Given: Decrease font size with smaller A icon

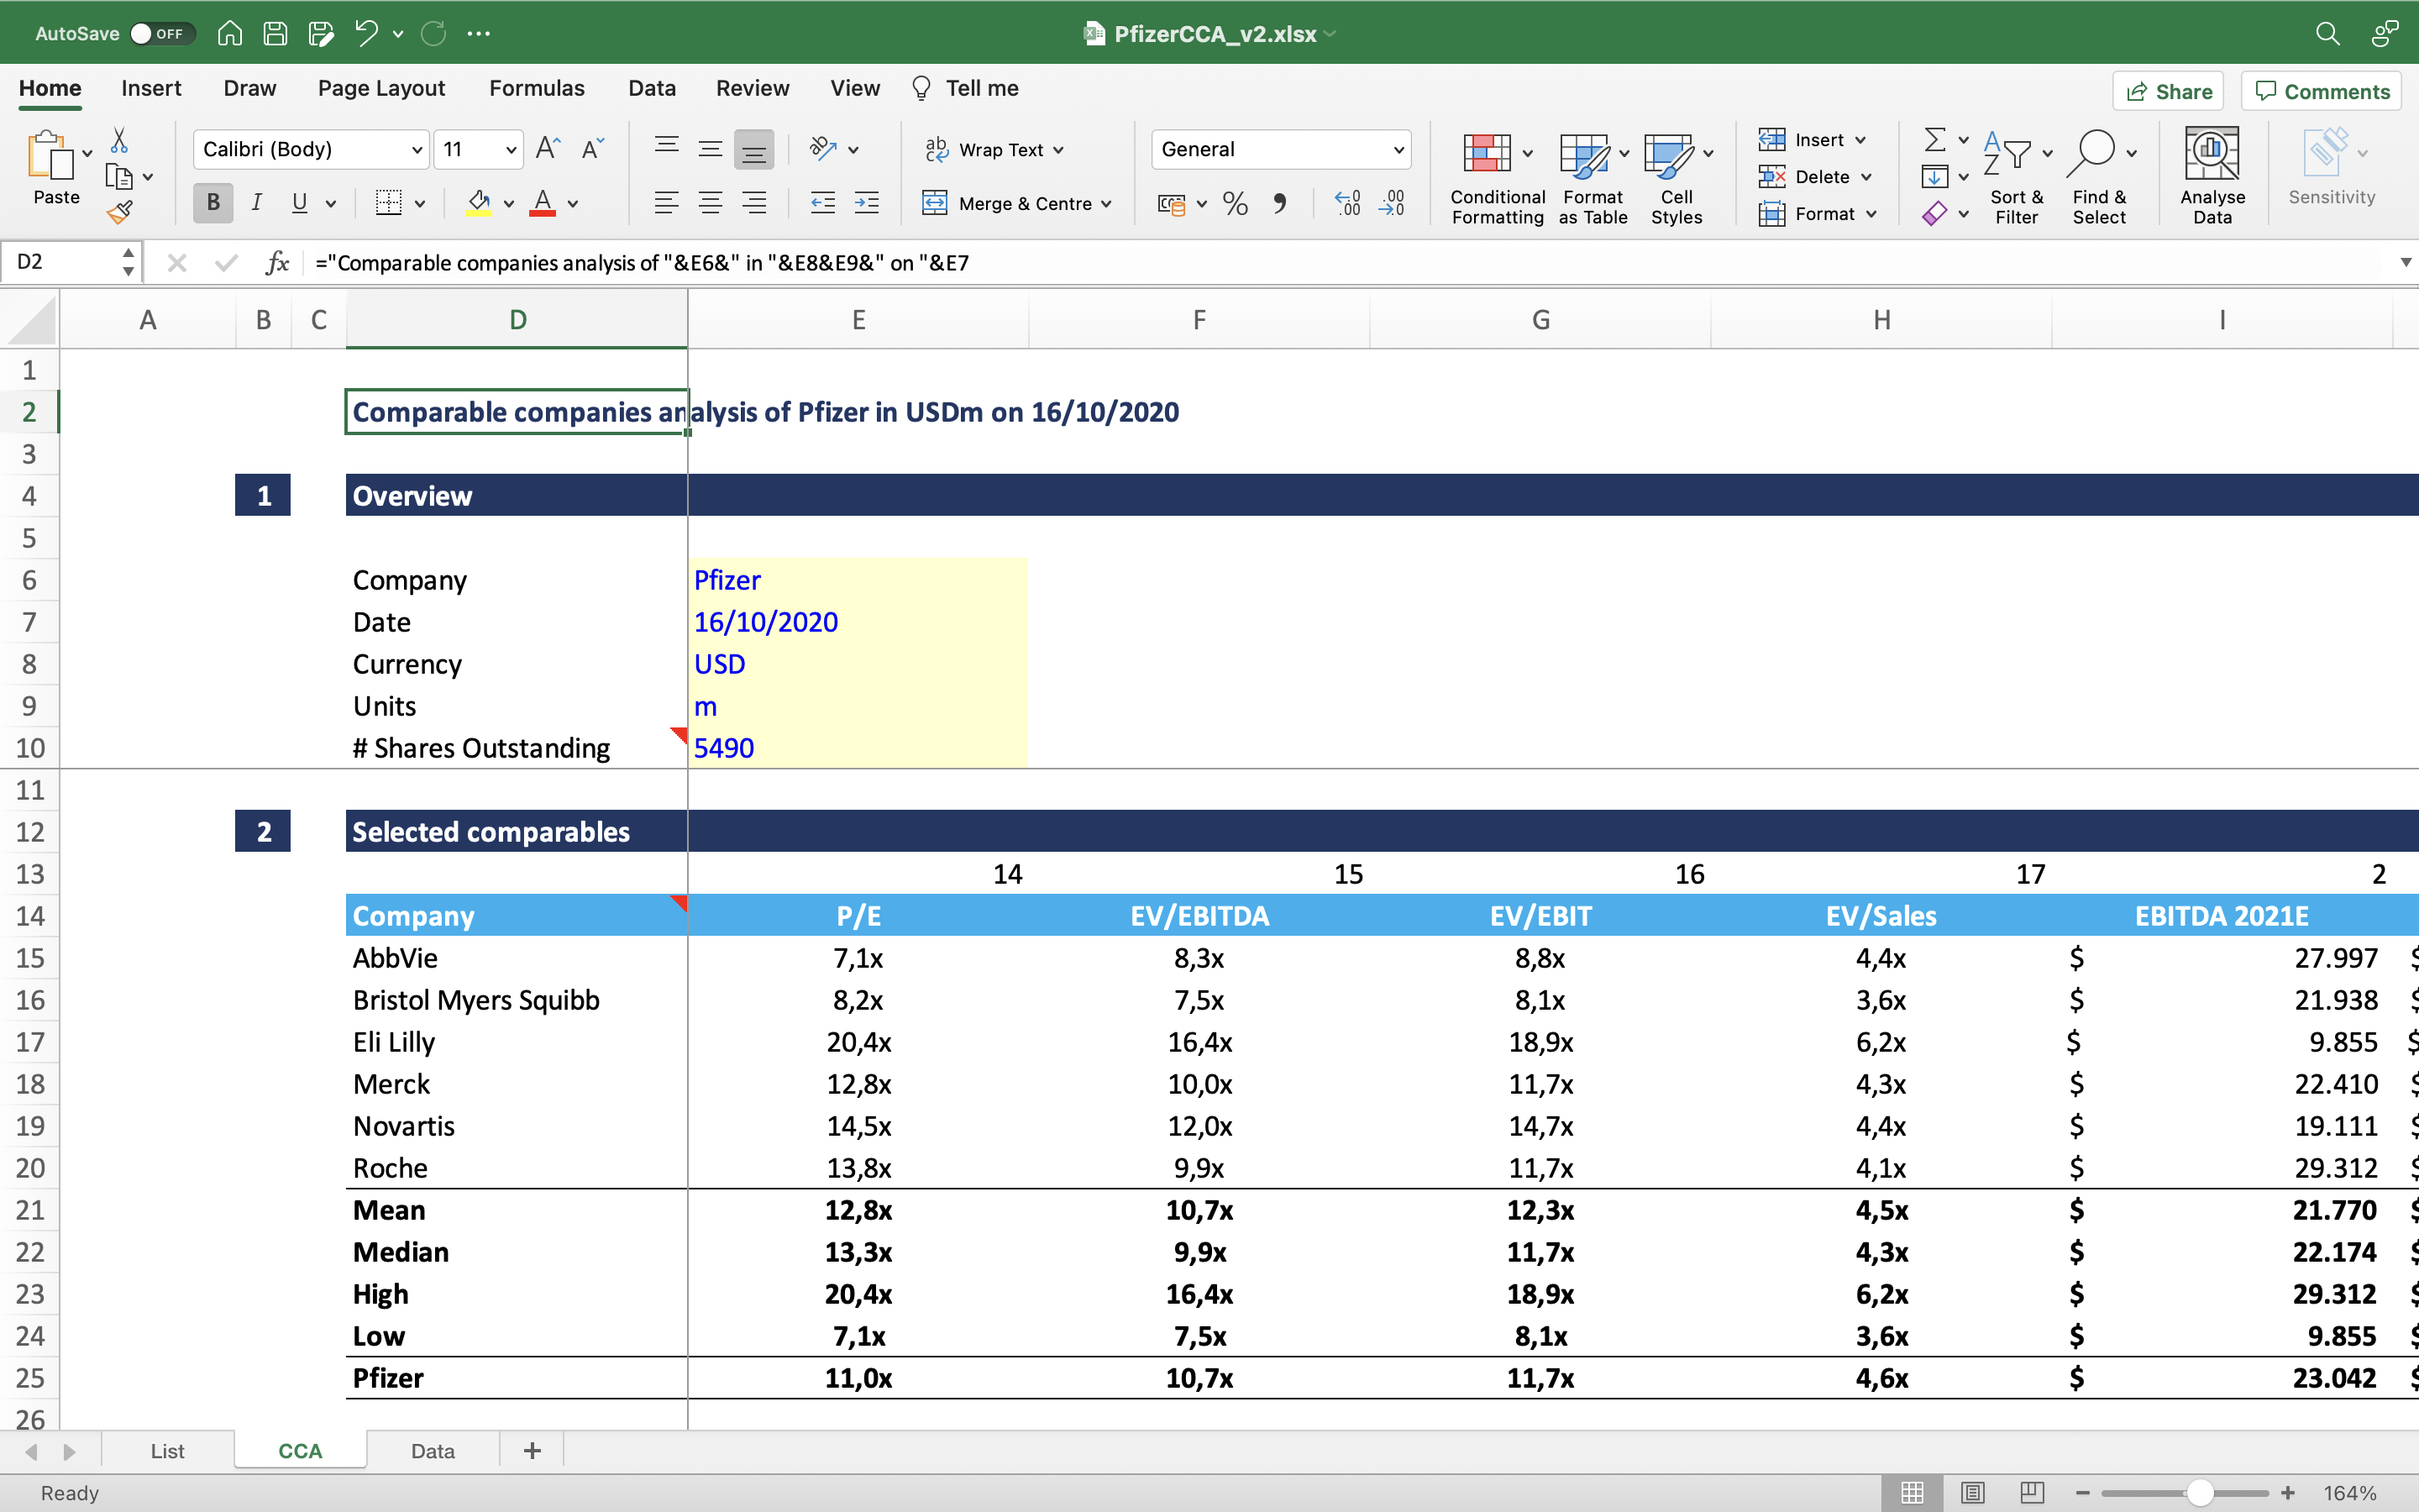Looking at the screenshot, I should point(593,149).
